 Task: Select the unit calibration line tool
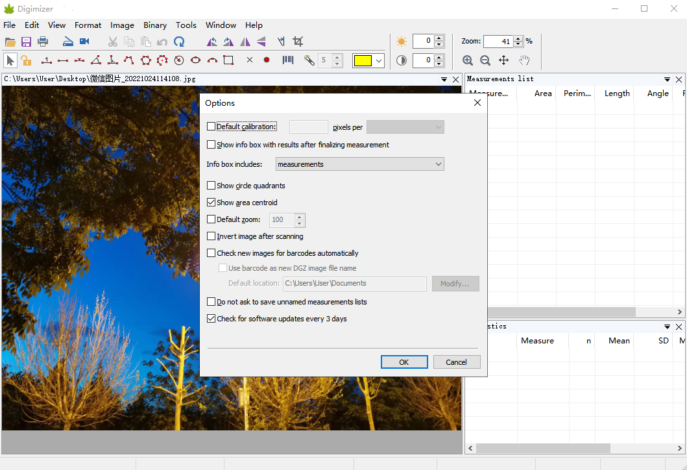tap(47, 60)
